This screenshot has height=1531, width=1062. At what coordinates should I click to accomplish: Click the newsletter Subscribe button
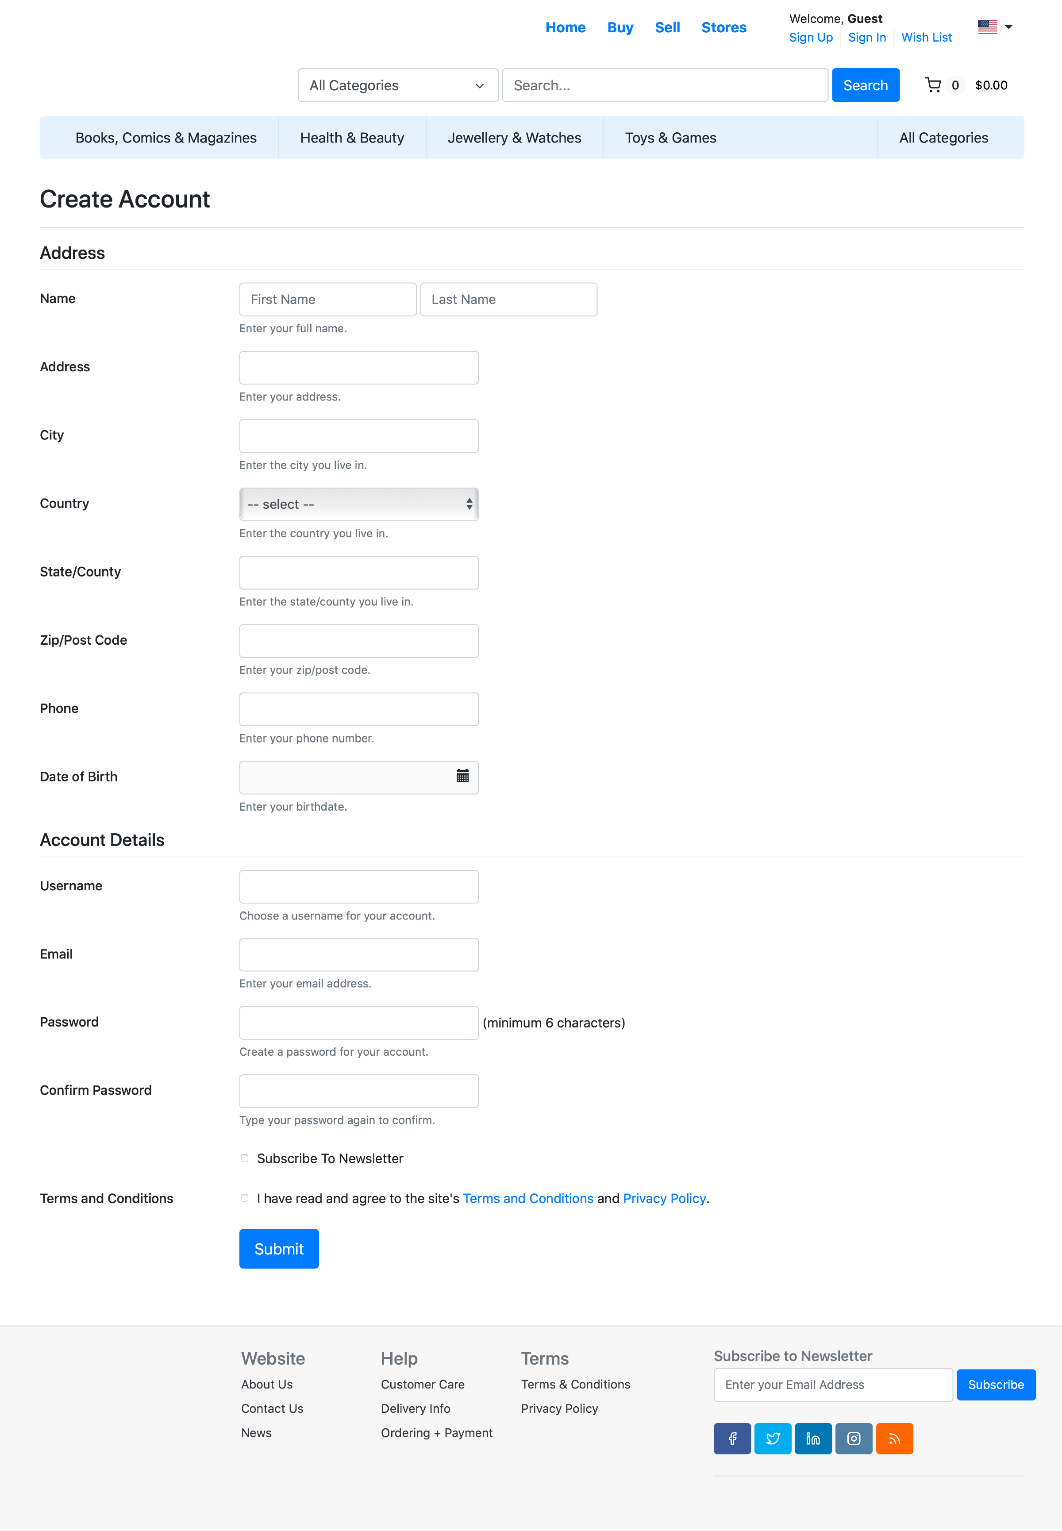pyautogui.click(x=996, y=1385)
